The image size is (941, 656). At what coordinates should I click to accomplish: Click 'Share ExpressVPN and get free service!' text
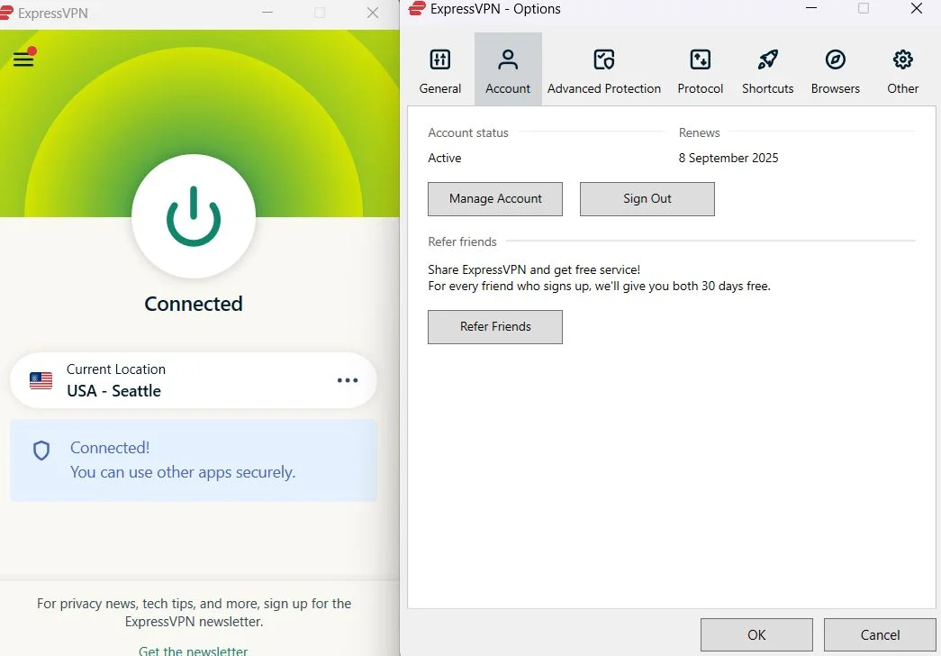coord(534,269)
